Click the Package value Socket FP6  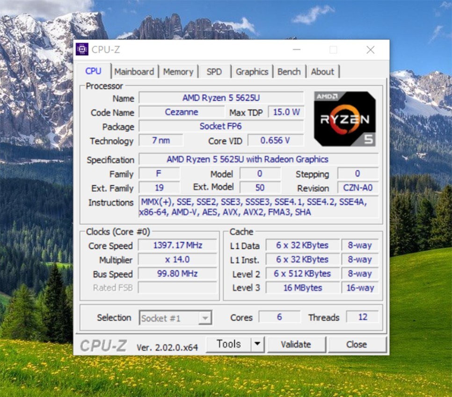pyautogui.click(x=221, y=126)
